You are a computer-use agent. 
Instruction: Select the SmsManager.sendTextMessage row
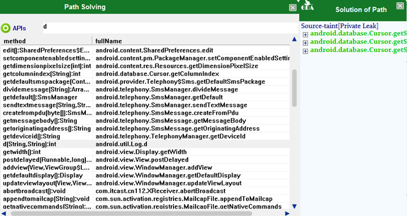(145, 105)
